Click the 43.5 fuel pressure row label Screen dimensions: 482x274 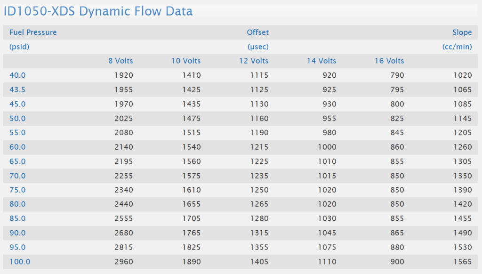[17, 89]
